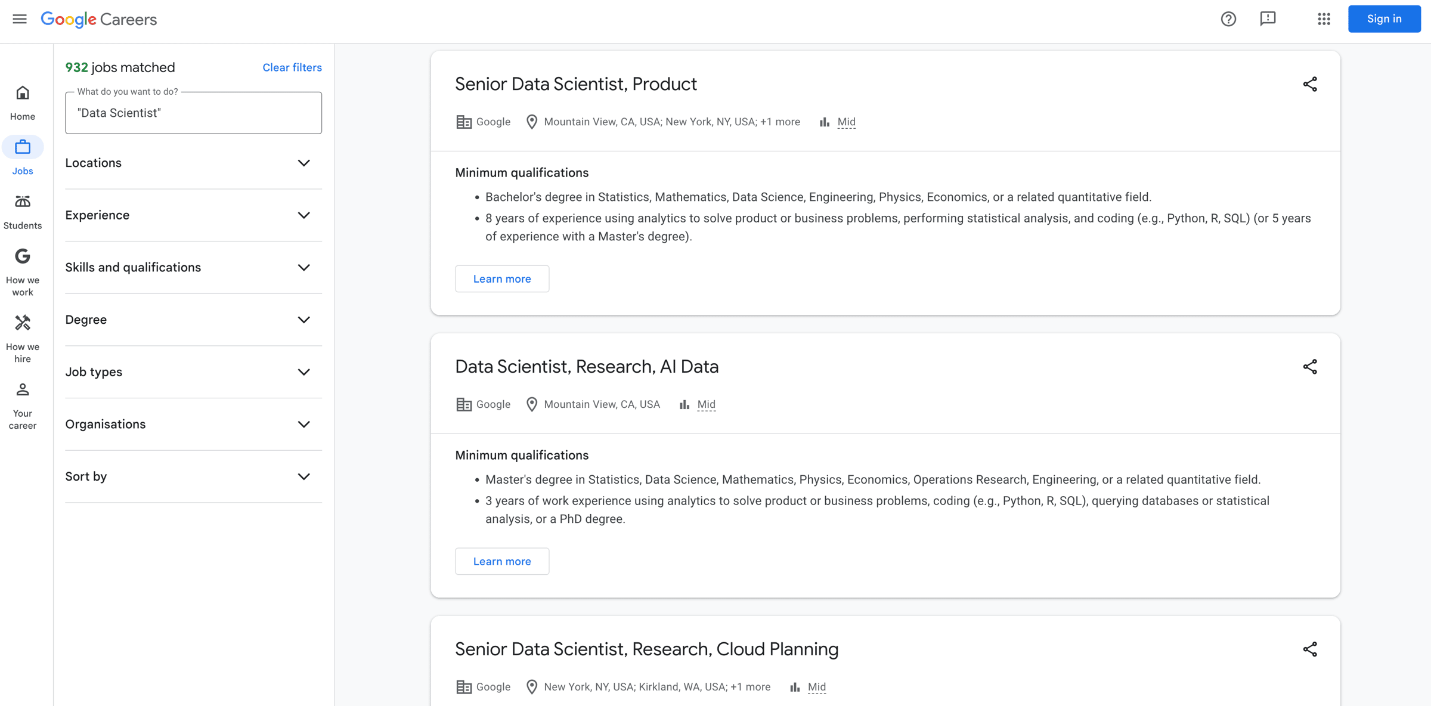Open the Send feedback icon
Viewport: 1431px width, 706px height.
tap(1268, 19)
